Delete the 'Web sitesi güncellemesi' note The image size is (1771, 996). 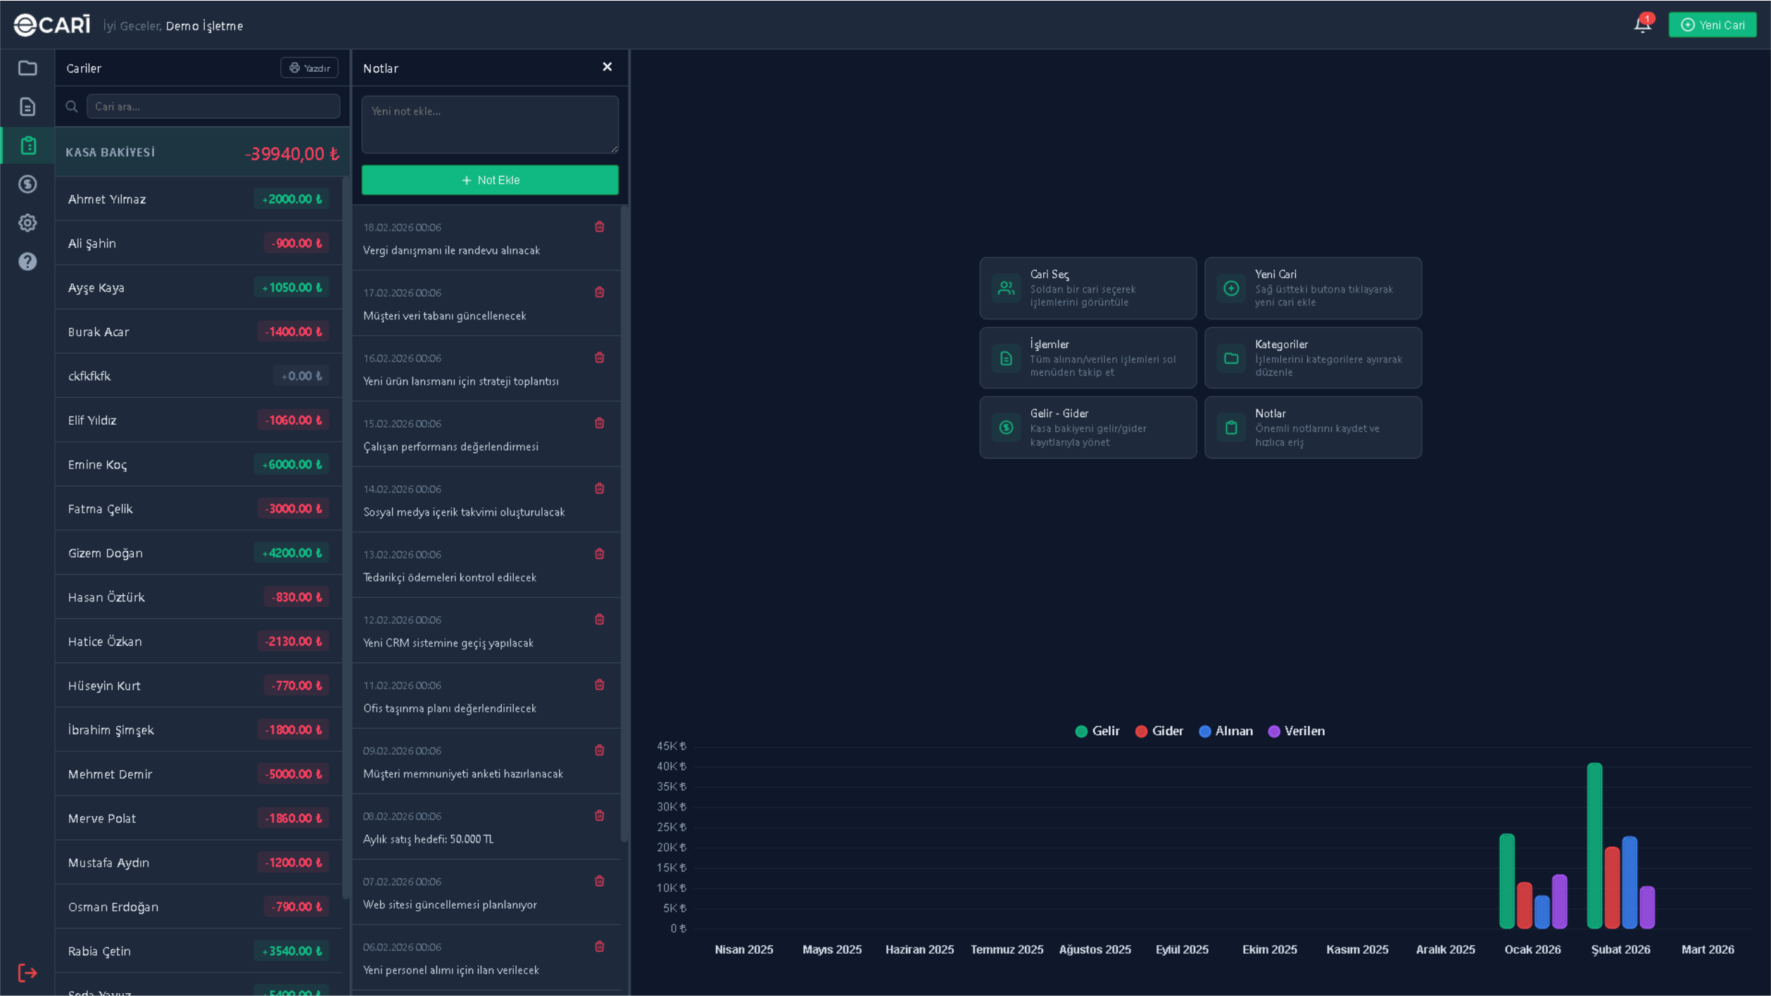[x=600, y=881]
